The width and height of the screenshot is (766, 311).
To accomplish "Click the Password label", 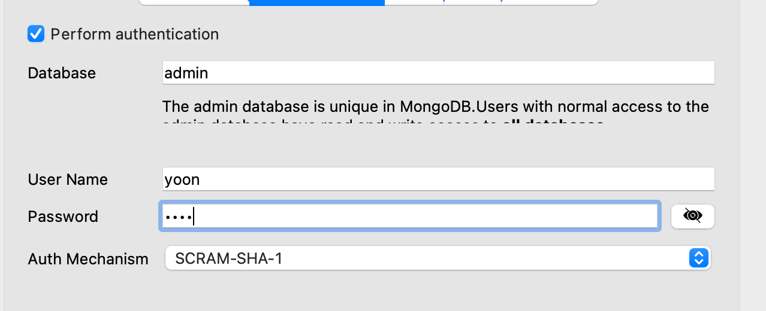I will pyautogui.click(x=63, y=217).
